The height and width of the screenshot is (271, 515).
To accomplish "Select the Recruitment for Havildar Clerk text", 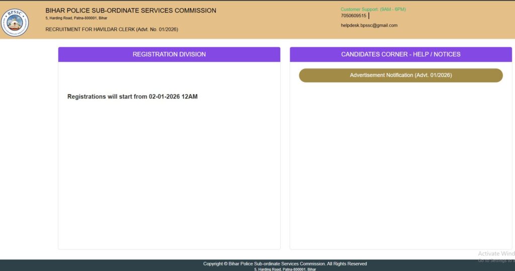I will (90, 29).
